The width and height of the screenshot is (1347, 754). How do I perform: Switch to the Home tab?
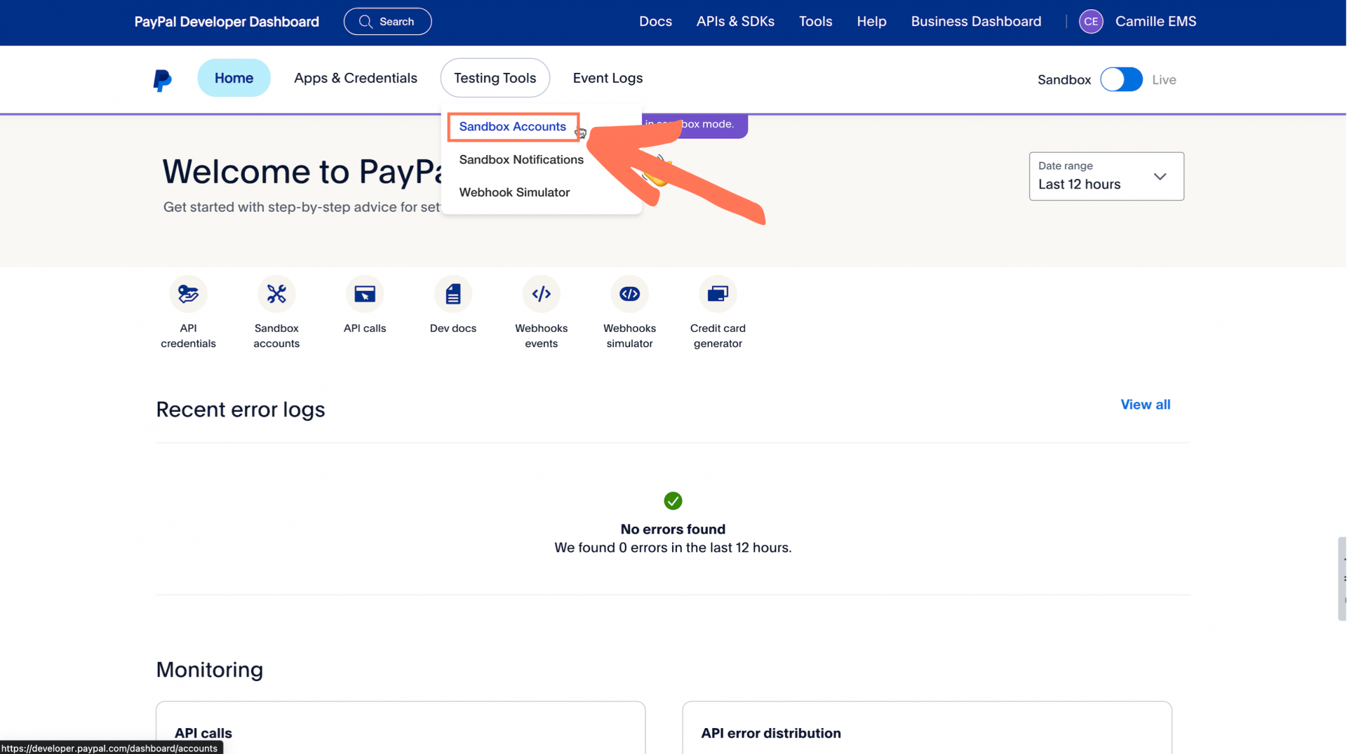coord(234,78)
